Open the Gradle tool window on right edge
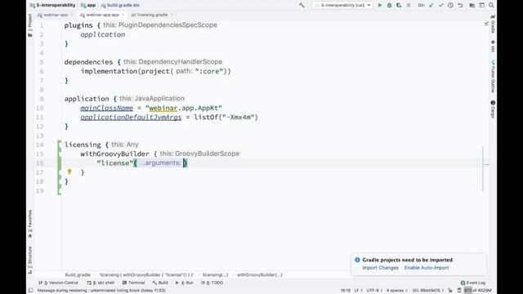Image resolution: width=523 pixels, height=294 pixels. pyautogui.click(x=493, y=24)
